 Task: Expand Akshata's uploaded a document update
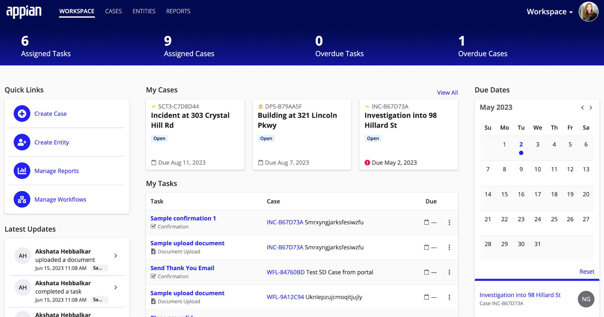(x=116, y=256)
